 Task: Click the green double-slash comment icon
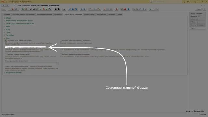150,9
